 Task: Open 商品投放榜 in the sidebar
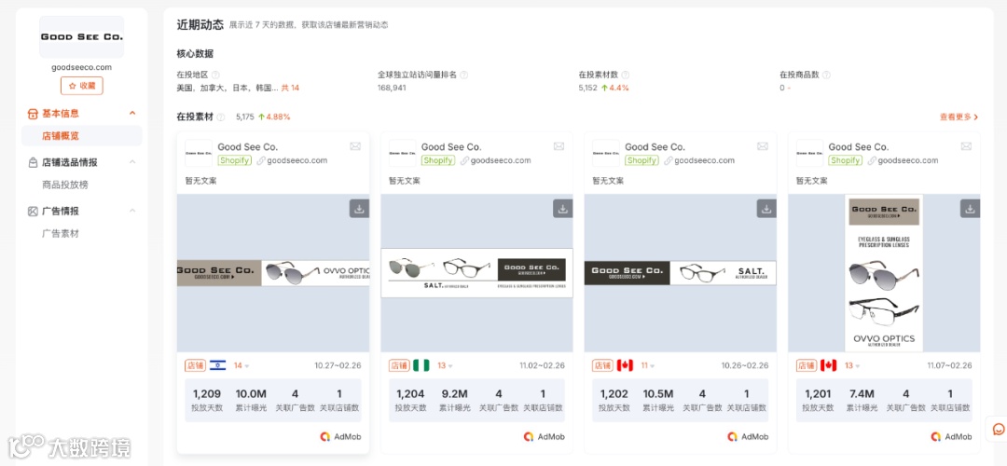pyautogui.click(x=65, y=185)
